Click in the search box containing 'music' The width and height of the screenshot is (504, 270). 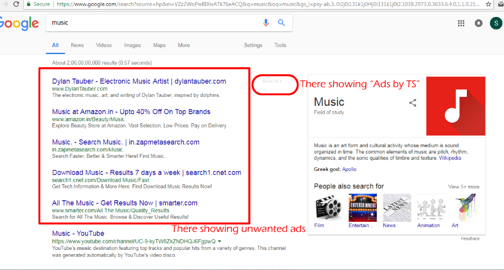154,23
